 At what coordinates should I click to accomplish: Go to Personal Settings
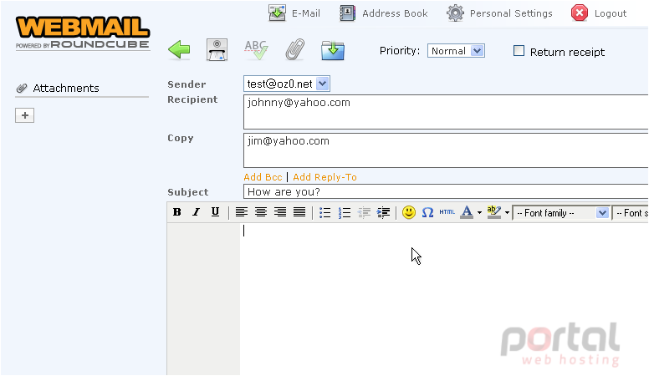tap(499, 13)
